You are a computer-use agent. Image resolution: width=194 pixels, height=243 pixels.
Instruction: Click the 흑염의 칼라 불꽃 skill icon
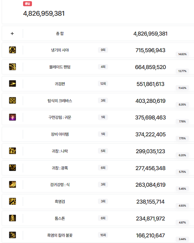[x=12, y=235]
